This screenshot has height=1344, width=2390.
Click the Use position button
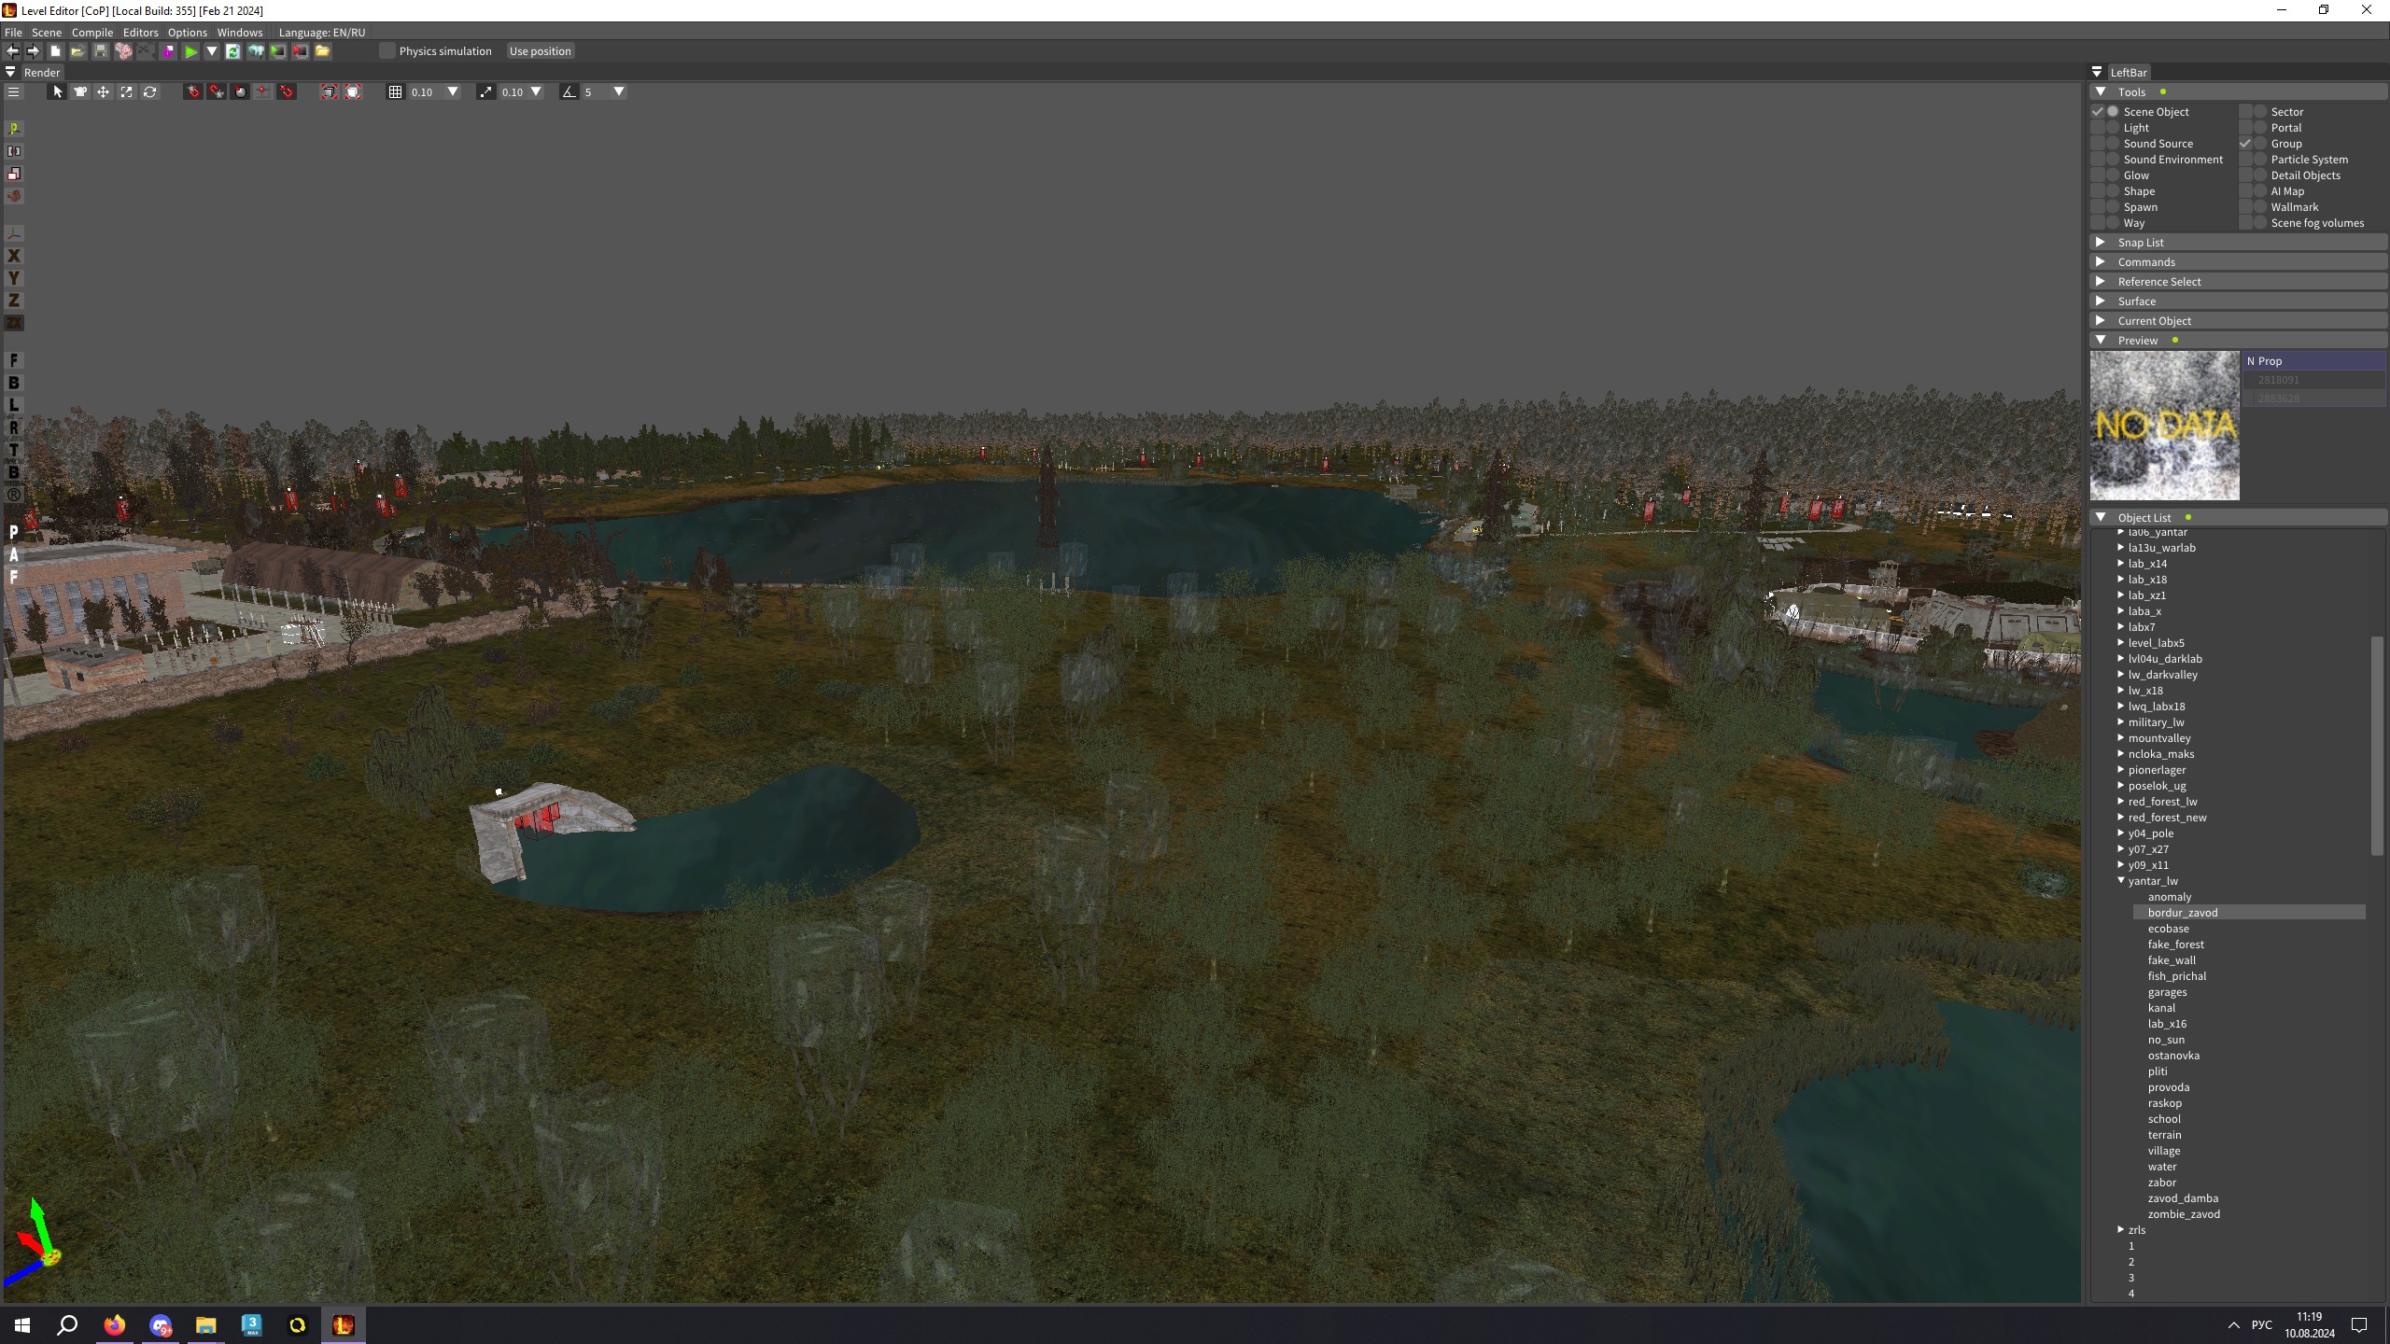540,51
